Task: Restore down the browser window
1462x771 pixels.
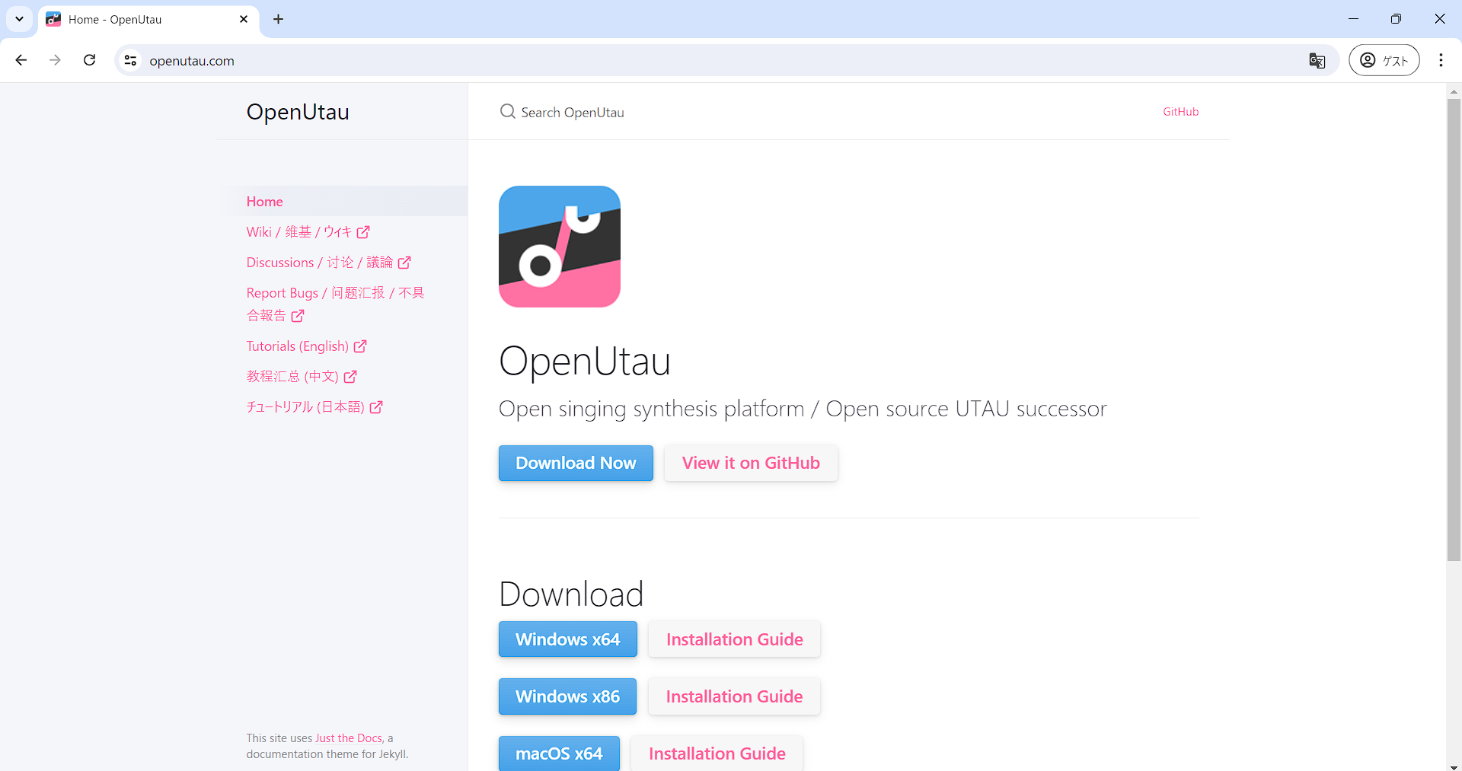Action: click(x=1396, y=19)
